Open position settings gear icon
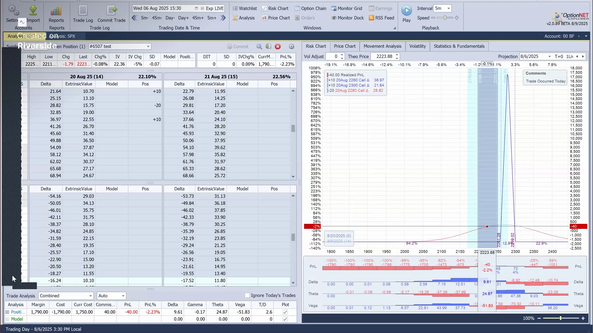The width and height of the screenshot is (593, 333). 292,47
